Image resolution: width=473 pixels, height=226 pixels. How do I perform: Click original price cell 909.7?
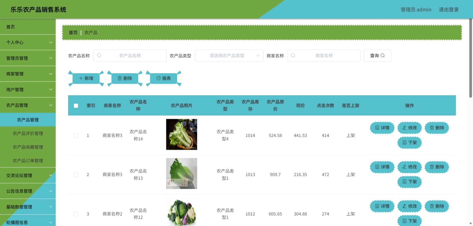[275, 175]
